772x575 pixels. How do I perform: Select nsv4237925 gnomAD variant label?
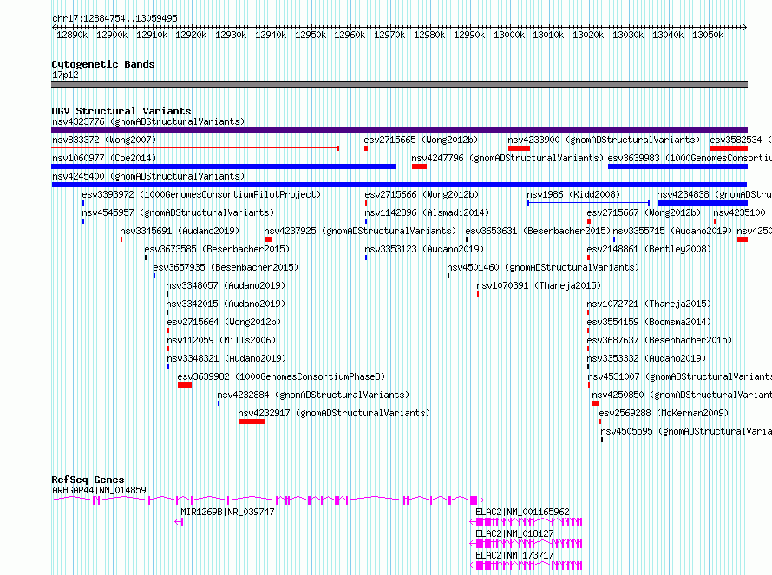(x=360, y=231)
